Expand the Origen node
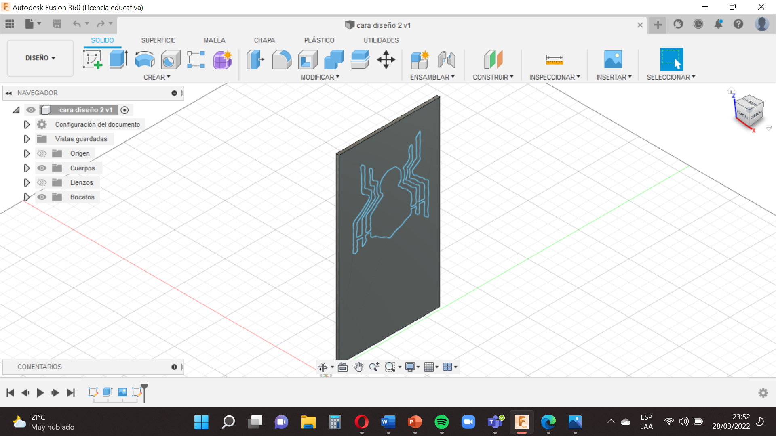Image resolution: width=776 pixels, height=436 pixels. click(x=27, y=153)
